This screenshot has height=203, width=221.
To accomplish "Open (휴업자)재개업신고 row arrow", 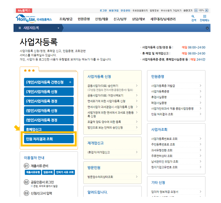I will 137,152.
